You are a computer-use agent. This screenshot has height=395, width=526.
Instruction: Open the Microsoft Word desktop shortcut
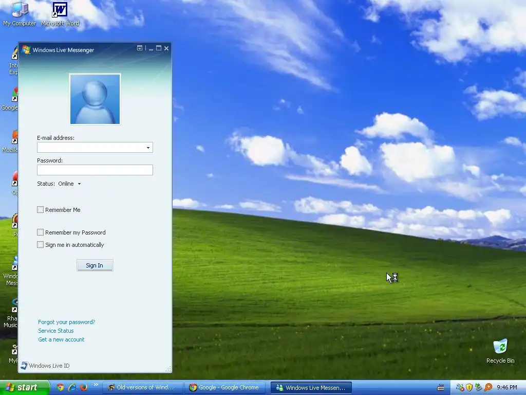click(60, 14)
